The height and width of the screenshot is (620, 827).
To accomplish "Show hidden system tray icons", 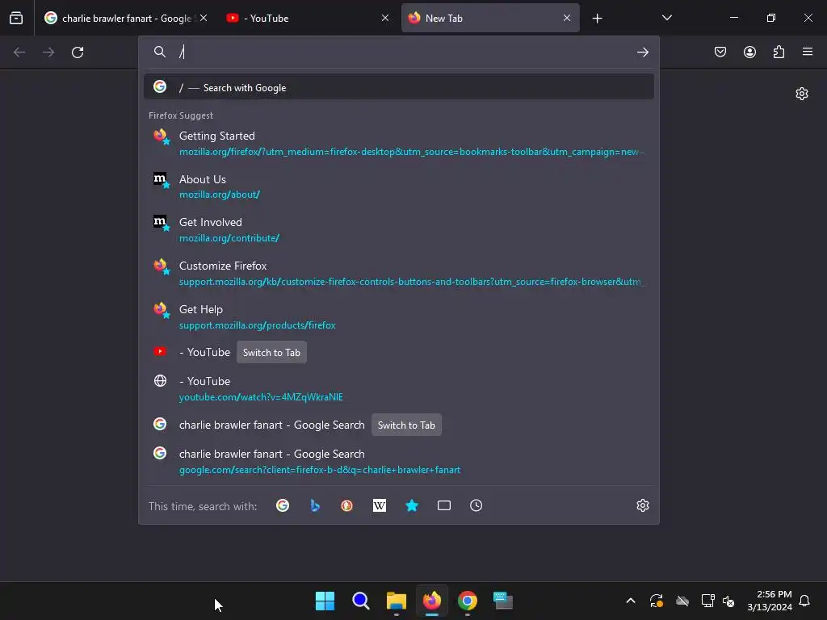I will (x=630, y=601).
